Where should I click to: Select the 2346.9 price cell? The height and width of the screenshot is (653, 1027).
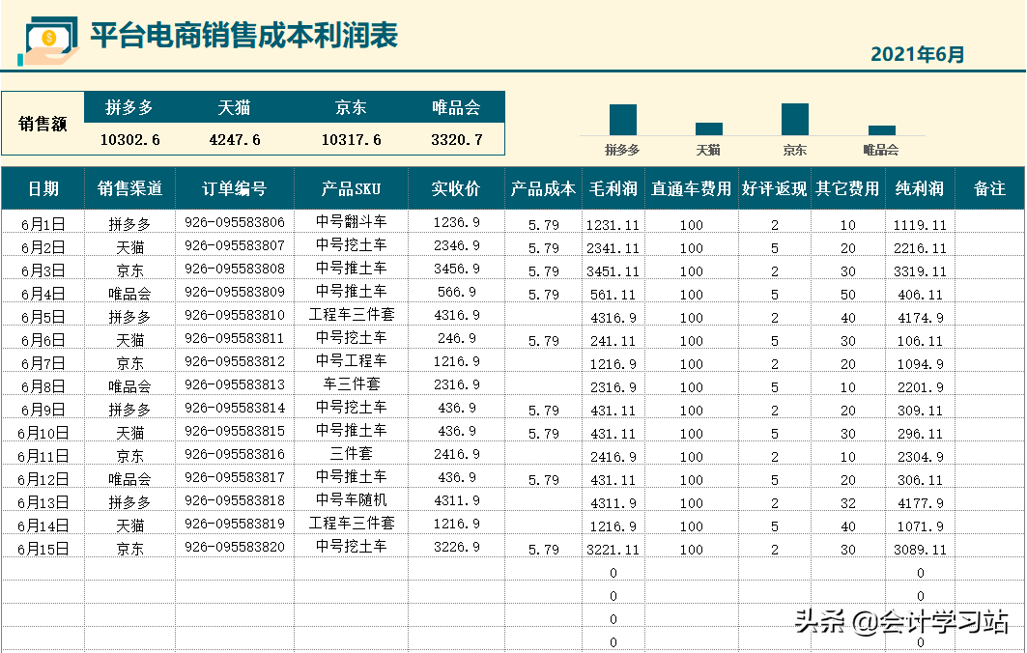457,245
